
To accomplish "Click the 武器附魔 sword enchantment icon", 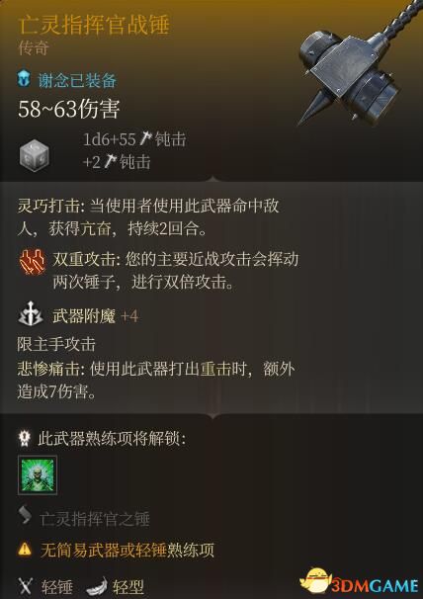I will (31, 314).
